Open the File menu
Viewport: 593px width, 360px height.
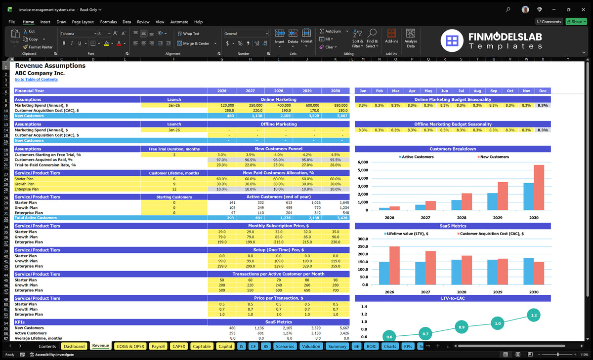[x=12, y=22]
